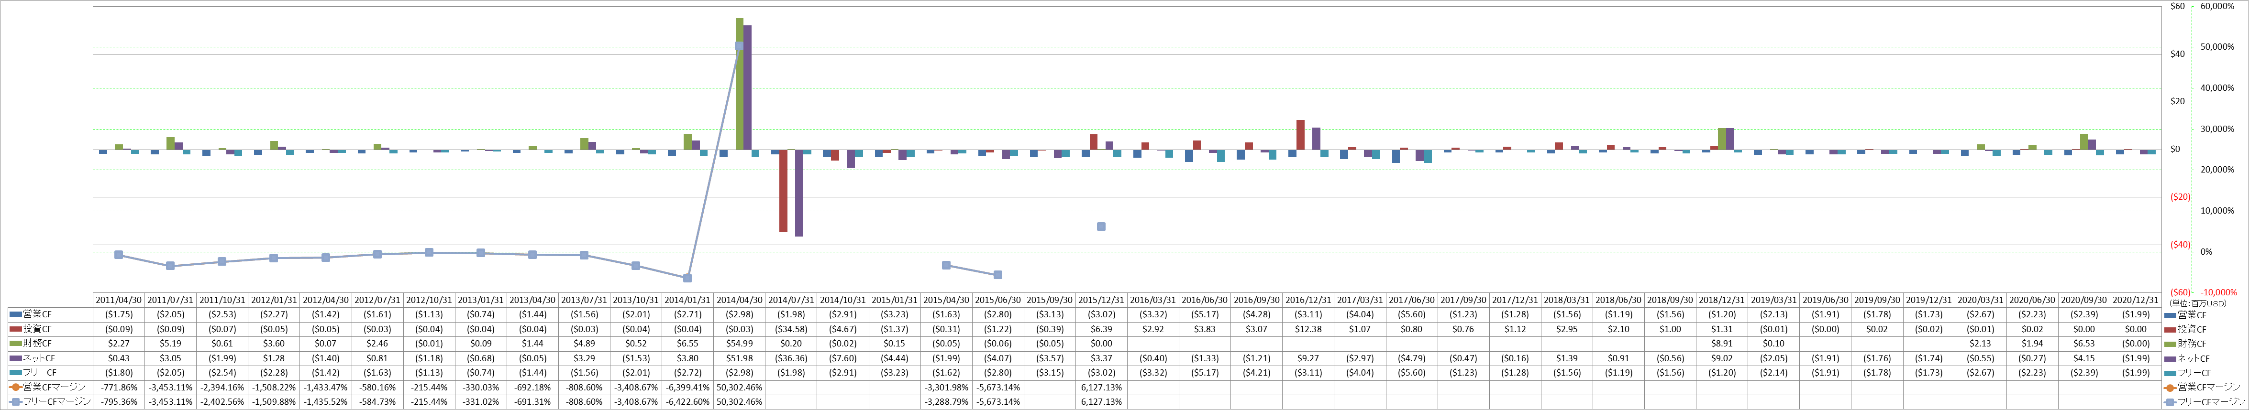Select the $4.15 ネットCF cell
The image size is (2249, 410).
click(2084, 358)
